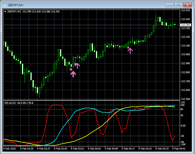Click the 212.660 price scale label
The height and width of the screenshot is (154, 195).
click(x=185, y=90)
